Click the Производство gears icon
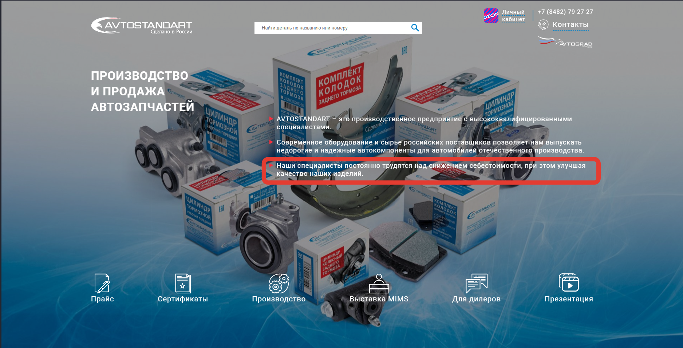This screenshot has height=348, width=683. pyautogui.click(x=279, y=283)
